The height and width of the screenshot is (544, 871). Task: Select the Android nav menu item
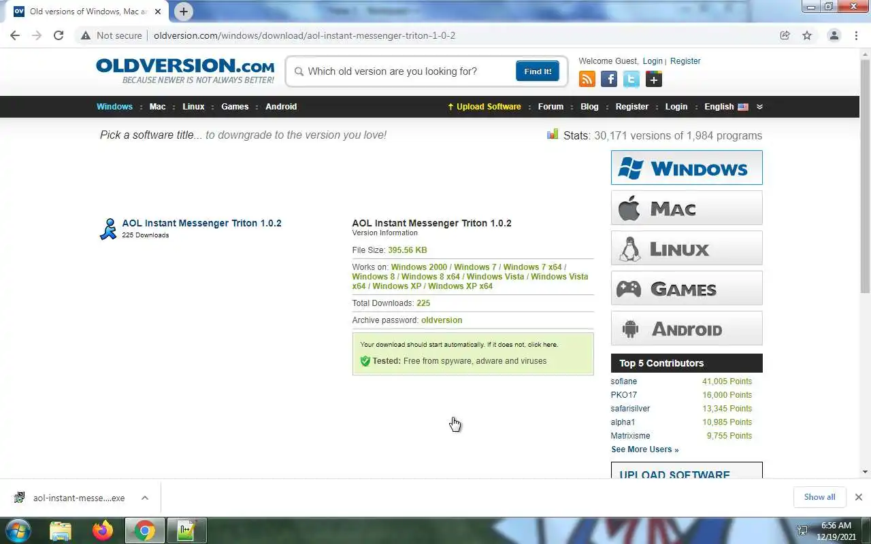(x=281, y=107)
